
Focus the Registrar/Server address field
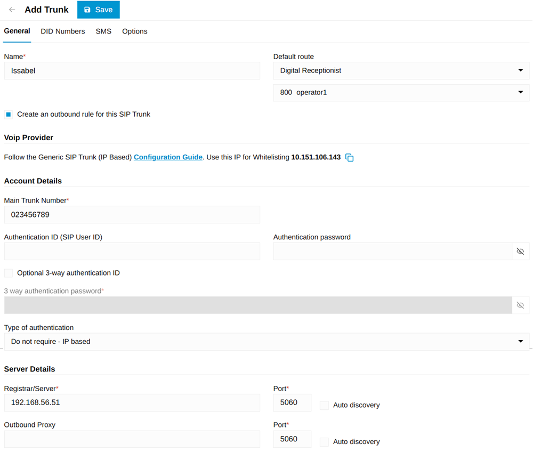tap(132, 403)
